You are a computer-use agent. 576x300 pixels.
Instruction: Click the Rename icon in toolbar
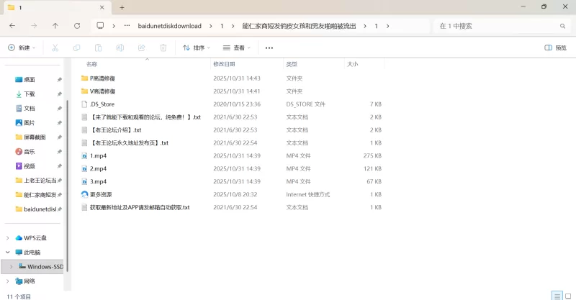click(120, 48)
